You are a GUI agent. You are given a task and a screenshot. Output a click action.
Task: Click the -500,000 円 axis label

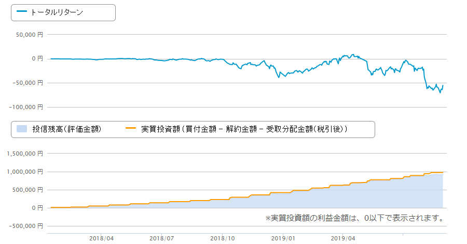tap(26, 226)
